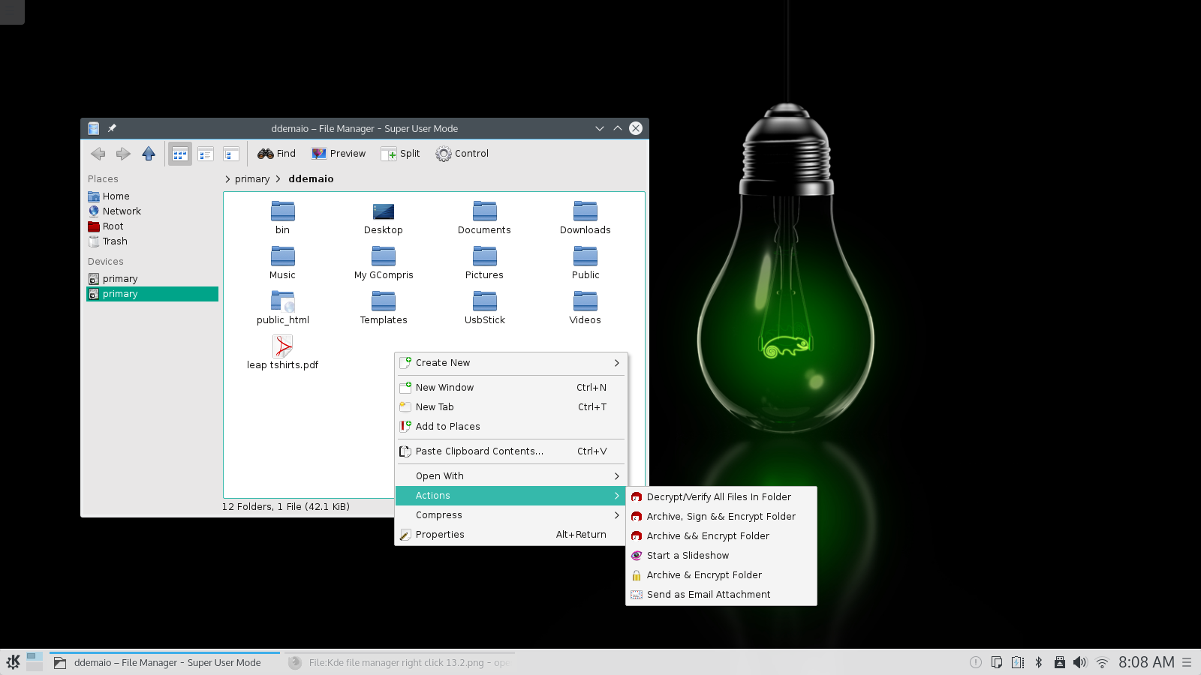Viewport: 1201px width, 675px height.
Task: Click the Find binoculars toolbar icon
Action: point(266,154)
